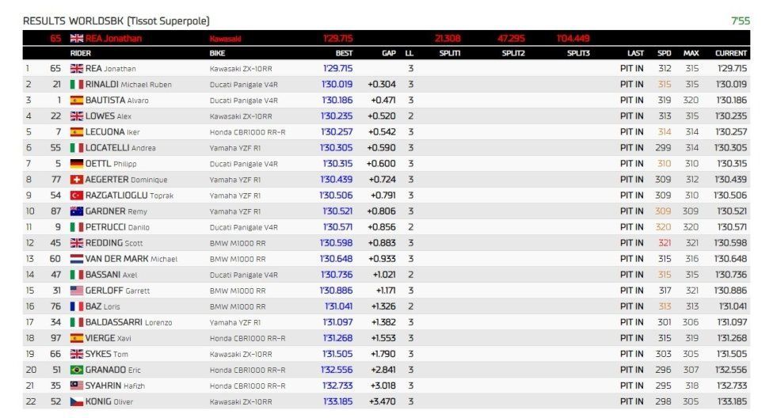The image size is (773, 418).
Task: Click the SPD column header
Action: click(x=664, y=53)
